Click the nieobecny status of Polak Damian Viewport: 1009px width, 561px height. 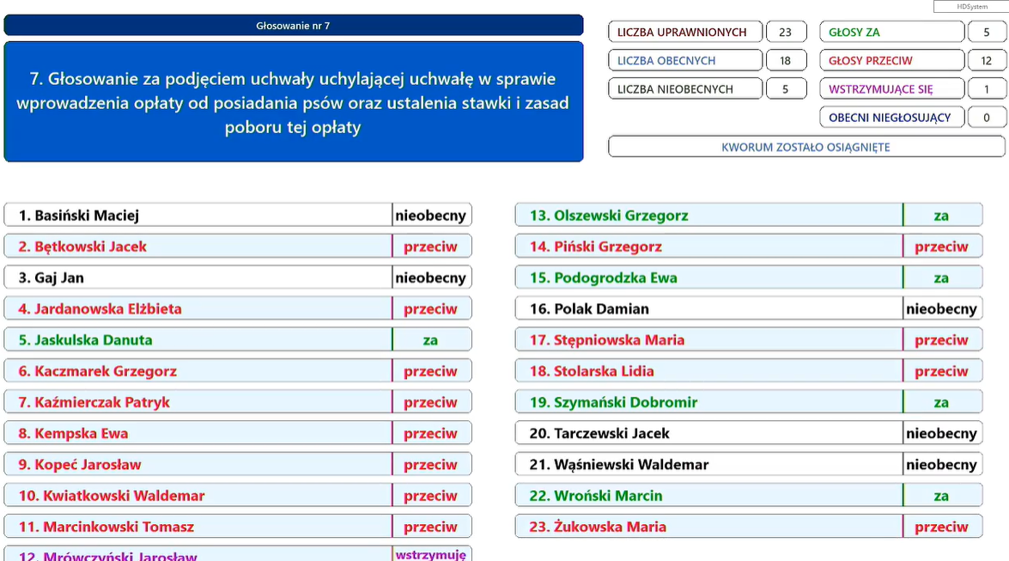pyautogui.click(x=941, y=309)
